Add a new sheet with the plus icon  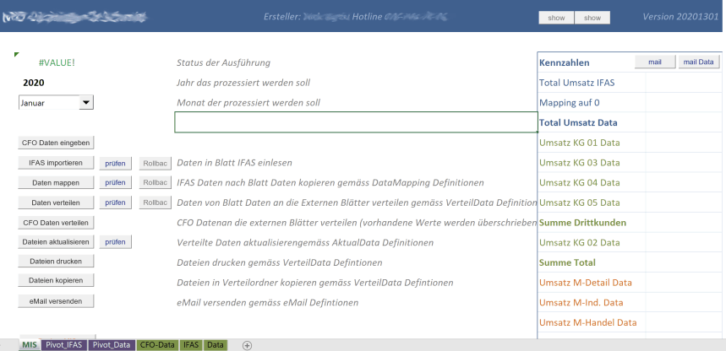point(248,345)
